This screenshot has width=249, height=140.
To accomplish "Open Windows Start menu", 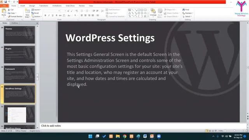I will coord(90,136).
